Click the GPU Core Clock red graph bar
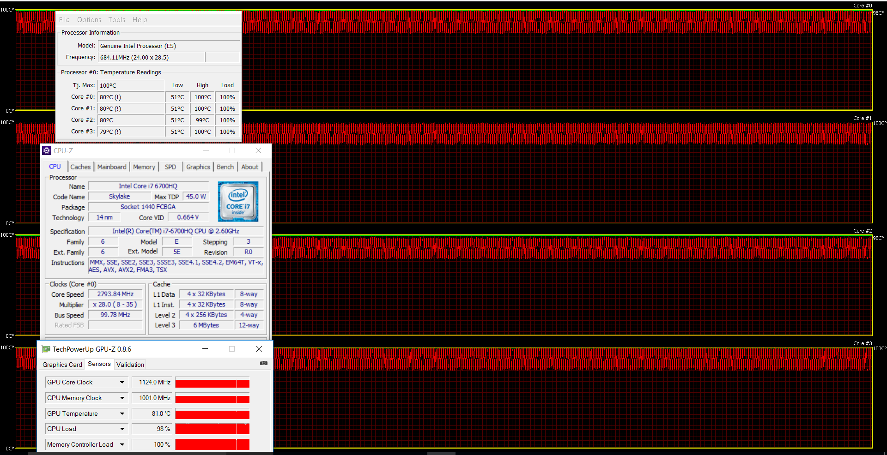This screenshot has width=887, height=455. pos(213,383)
